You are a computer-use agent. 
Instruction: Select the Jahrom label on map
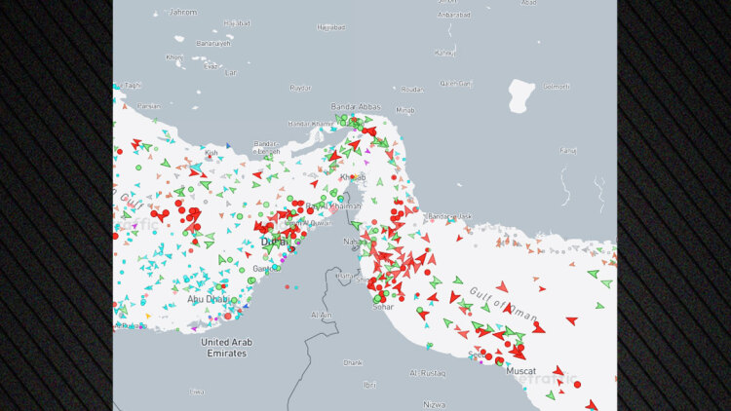click(183, 12)
